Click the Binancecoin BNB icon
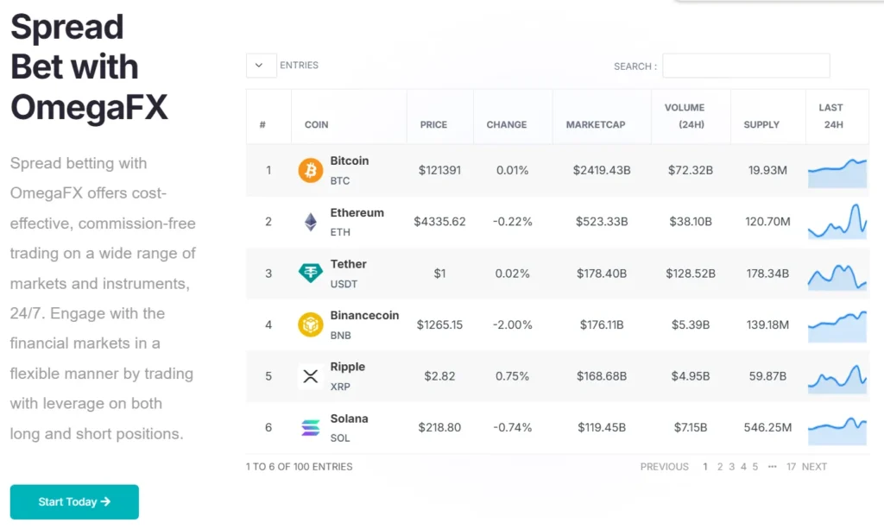Screen dimensions: 884x529 (311, 325)
